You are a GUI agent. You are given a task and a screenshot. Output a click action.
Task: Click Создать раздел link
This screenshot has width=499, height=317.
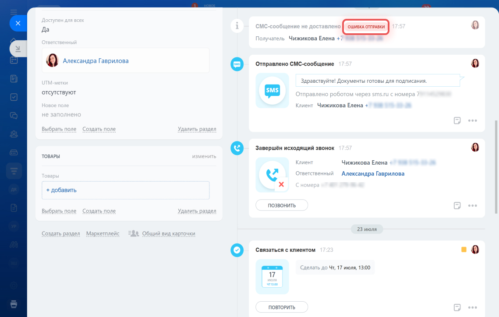pos(61,233)
